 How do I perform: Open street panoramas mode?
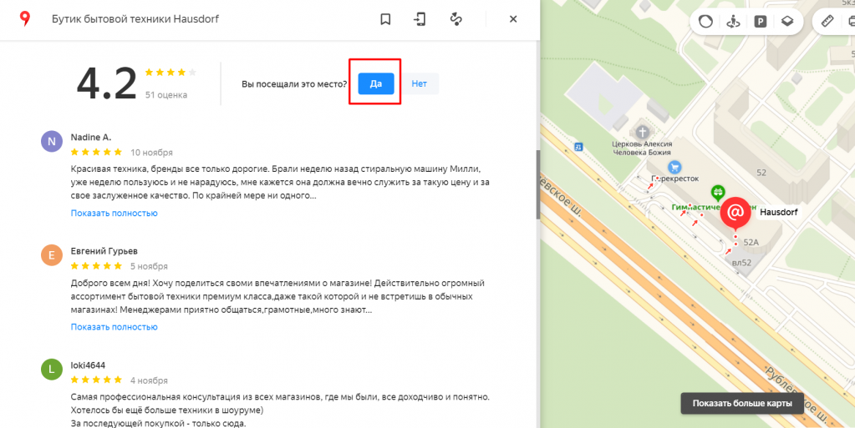tap(733, 22)
